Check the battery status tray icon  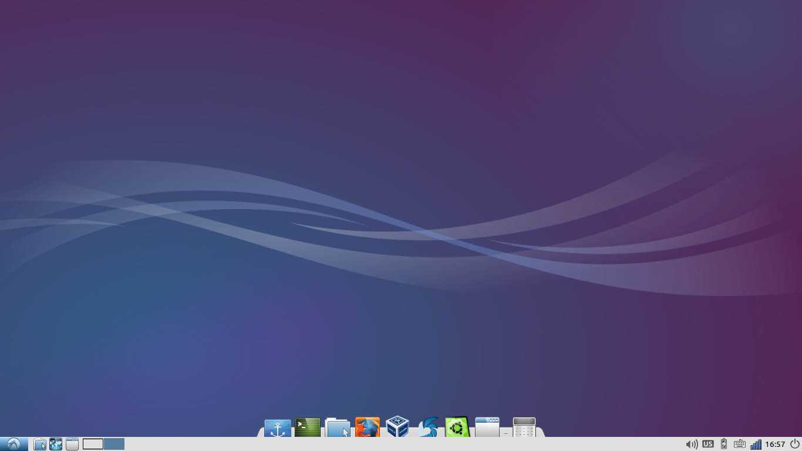click(724, 444)
